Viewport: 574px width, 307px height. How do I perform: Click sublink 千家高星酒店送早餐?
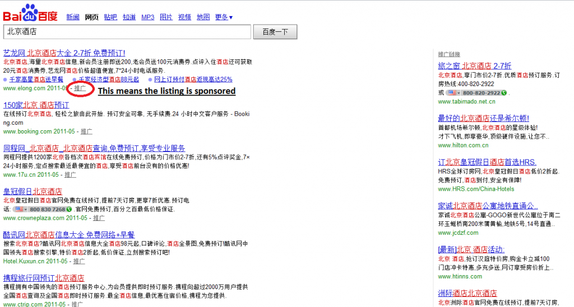[x=36, y=79]
